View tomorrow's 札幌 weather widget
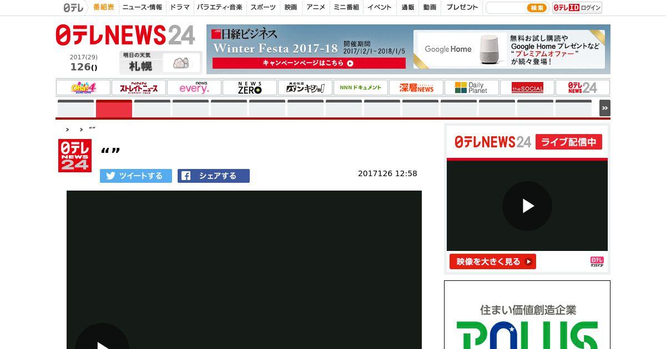 click(160, 63)
